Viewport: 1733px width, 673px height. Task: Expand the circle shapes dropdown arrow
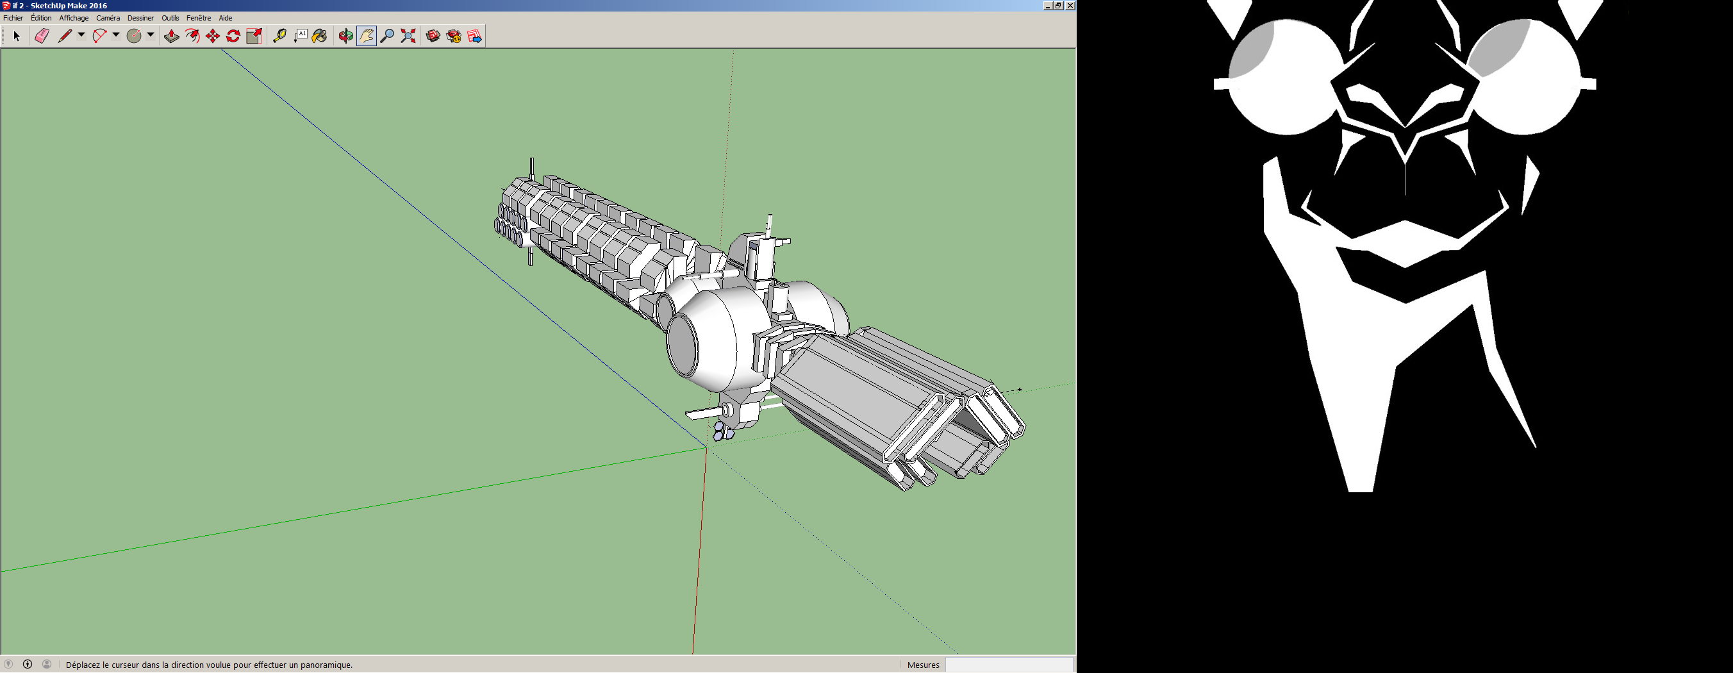click(151, 35)
